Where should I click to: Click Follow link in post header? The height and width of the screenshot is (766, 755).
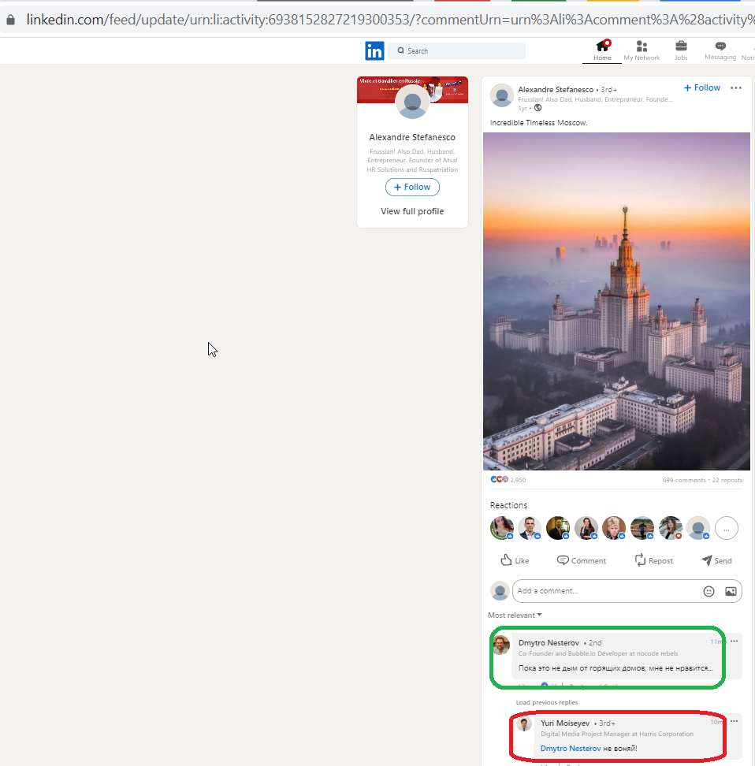click(702, 88)
